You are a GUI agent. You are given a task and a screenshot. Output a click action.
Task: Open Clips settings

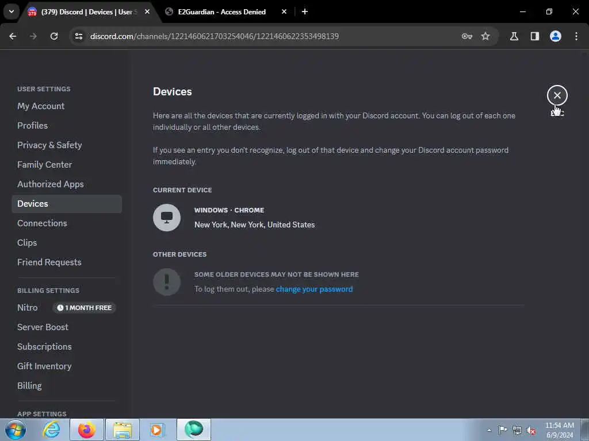coord(67,243)
